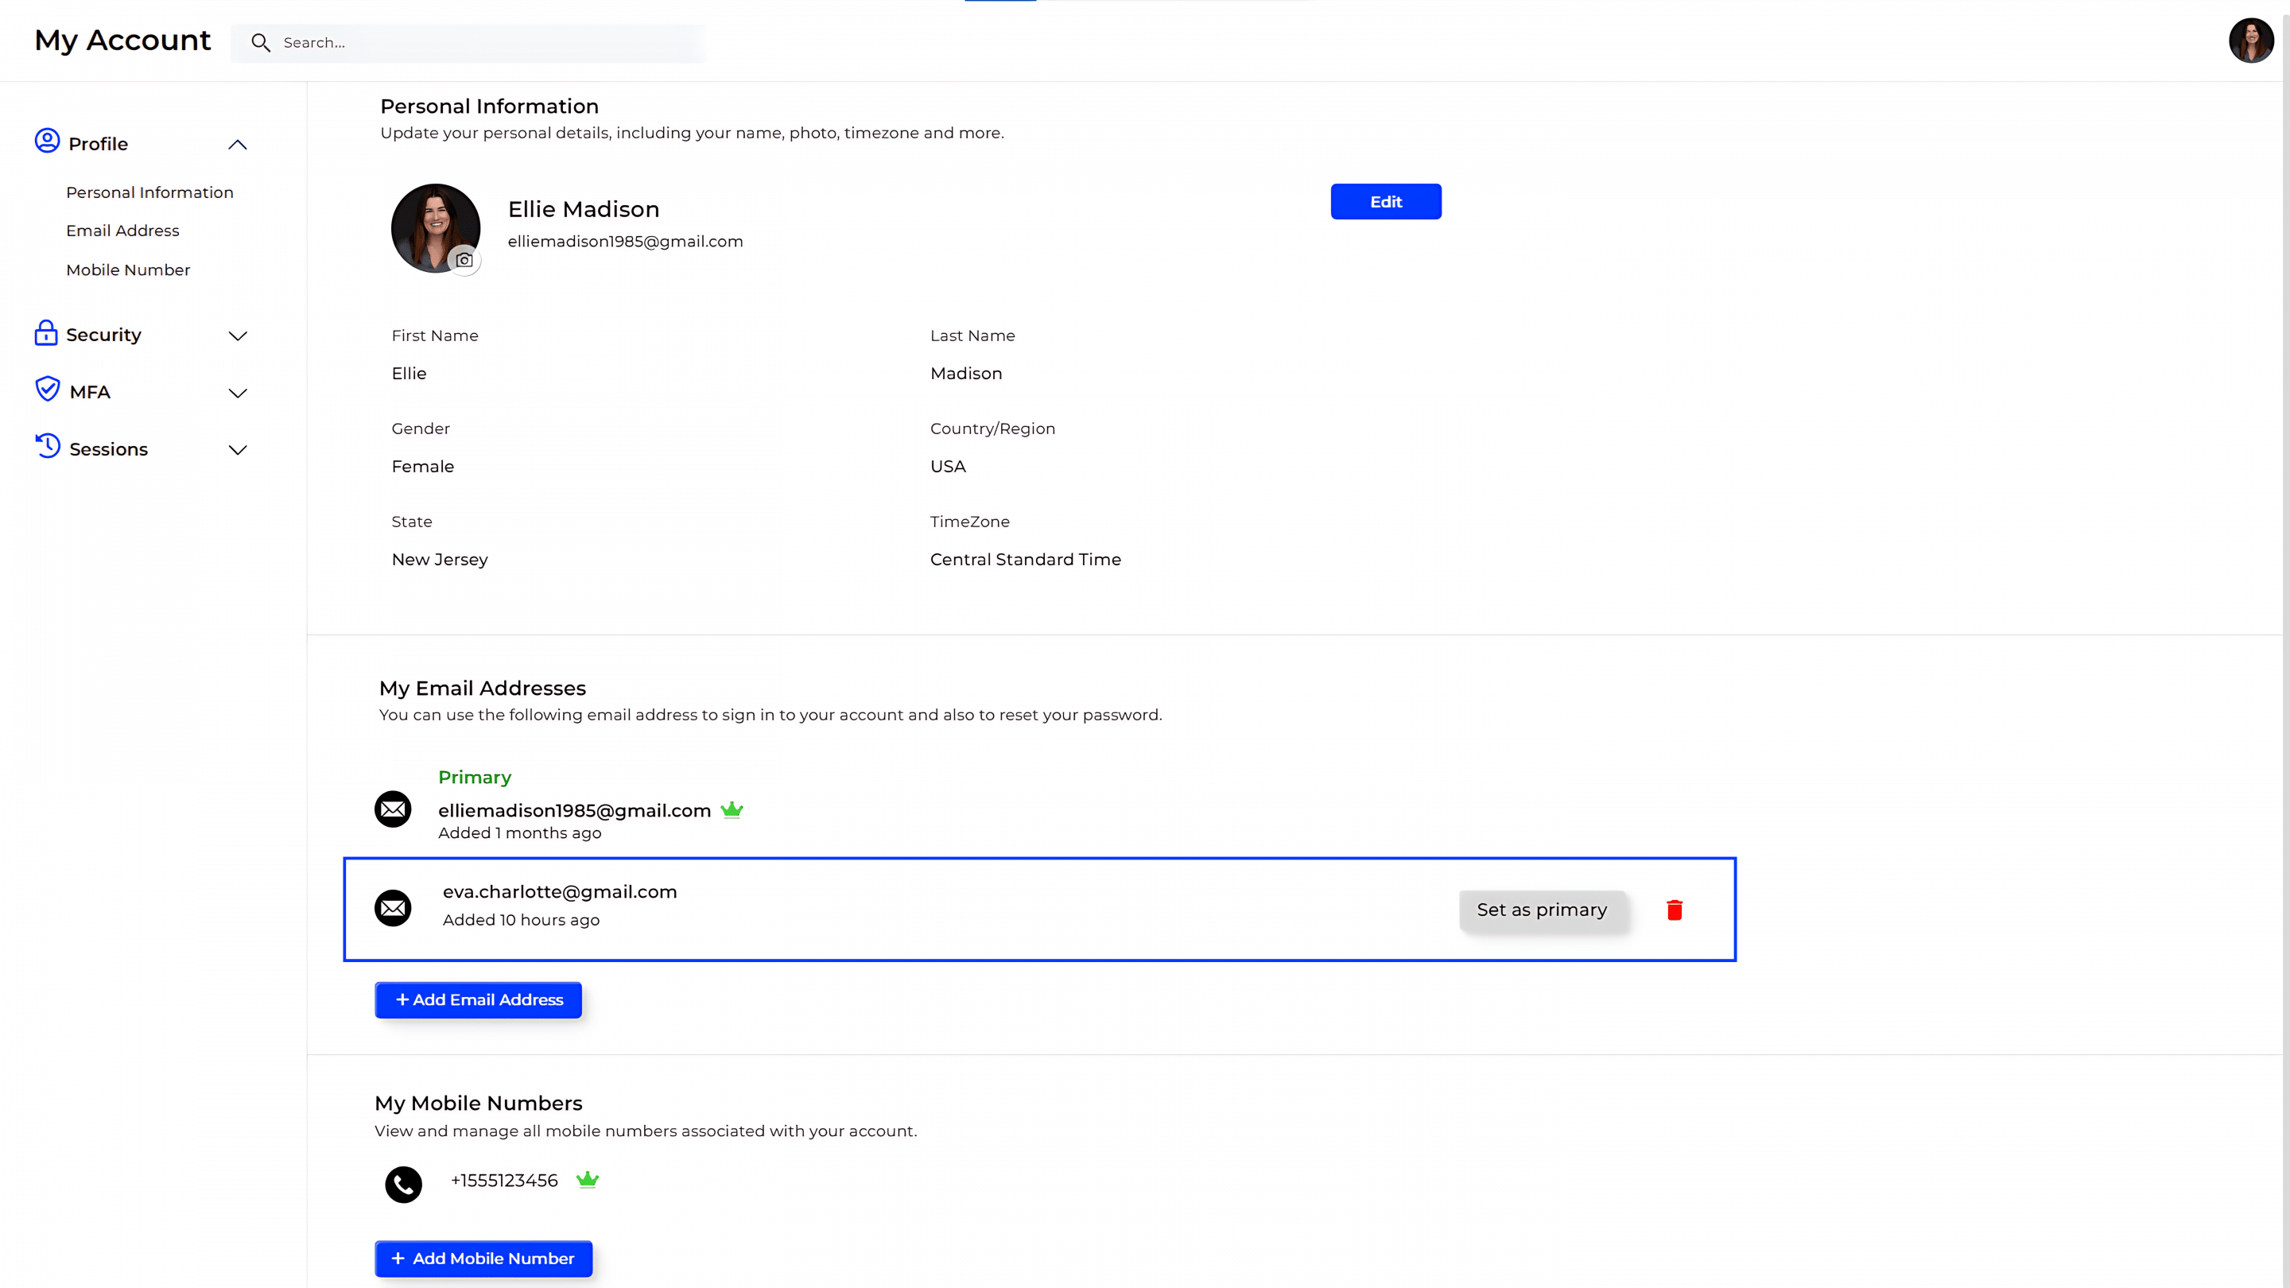Click 'Added 10 hours ago' text
2290x1288 pixels.
[x=522, y=920]
